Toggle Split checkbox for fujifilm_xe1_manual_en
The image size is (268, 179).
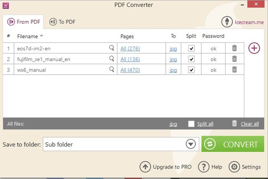click(x=192, y=59)
